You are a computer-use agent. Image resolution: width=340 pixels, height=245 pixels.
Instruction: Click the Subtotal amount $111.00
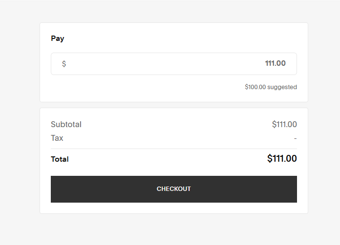(x=284, y=124)
